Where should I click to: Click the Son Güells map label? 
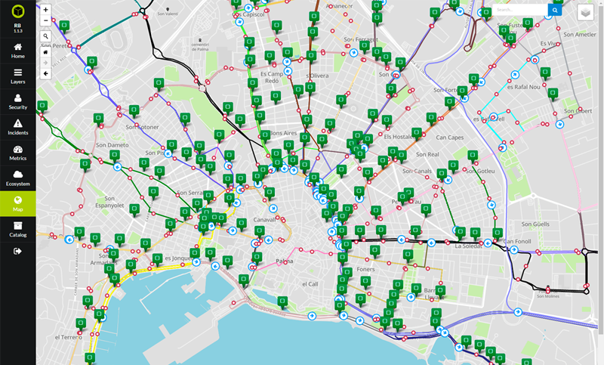(x=535, y=224)
